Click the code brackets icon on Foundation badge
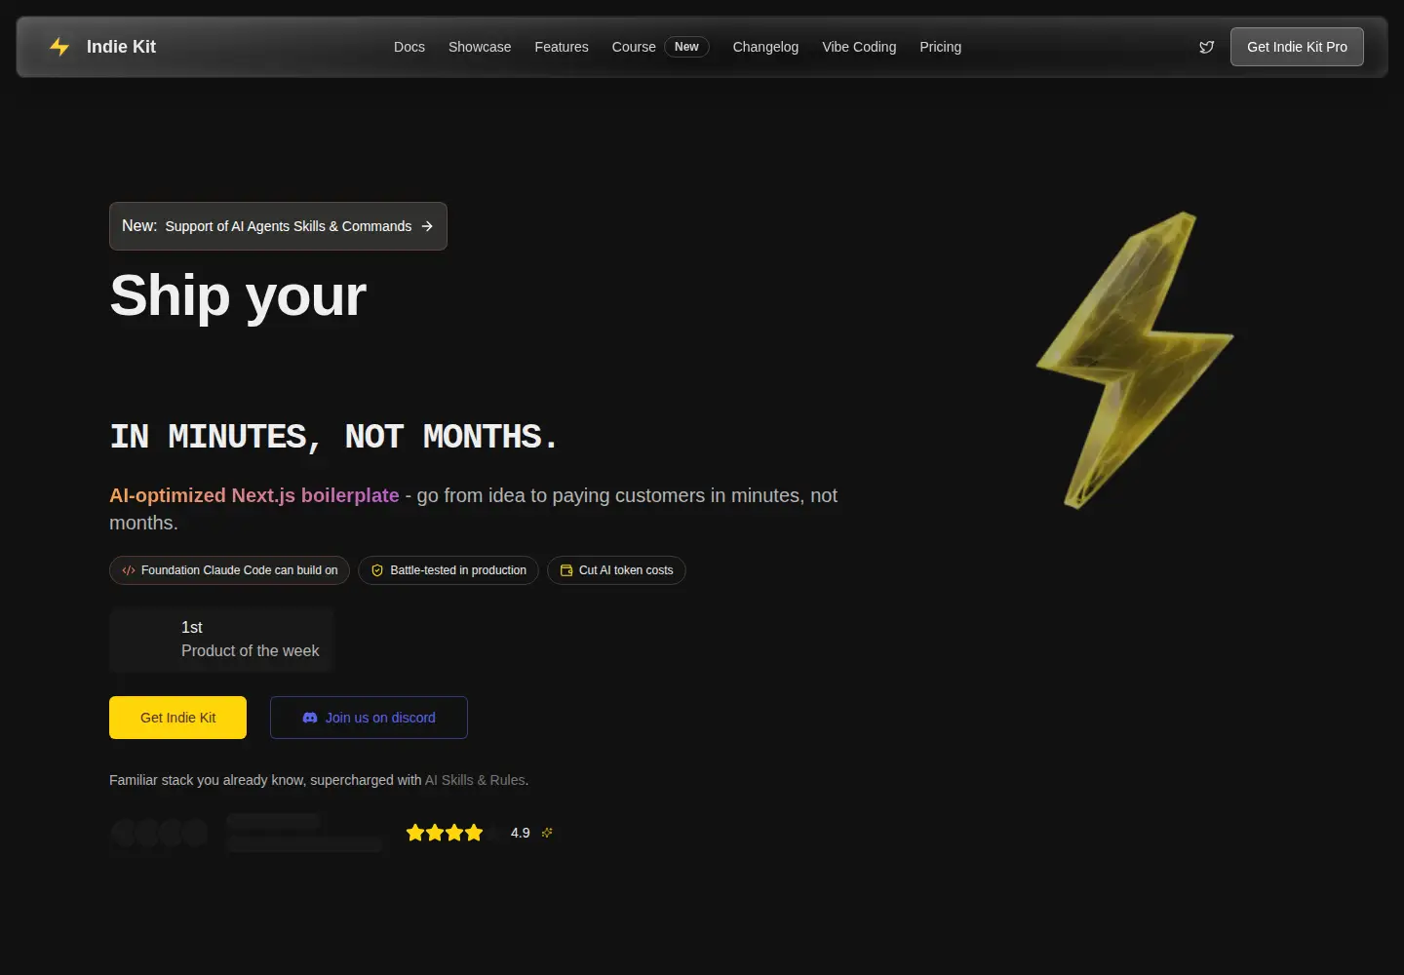The width and height of the screenshot is (1404, 975). point(129,570)
